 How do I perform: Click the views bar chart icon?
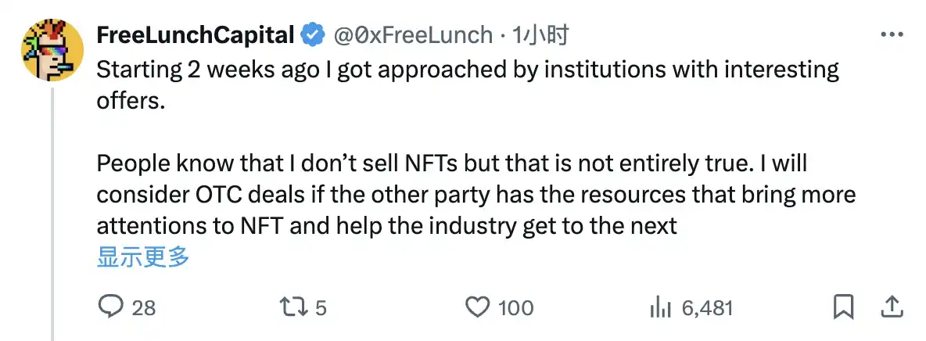click(x=662, y=308)
